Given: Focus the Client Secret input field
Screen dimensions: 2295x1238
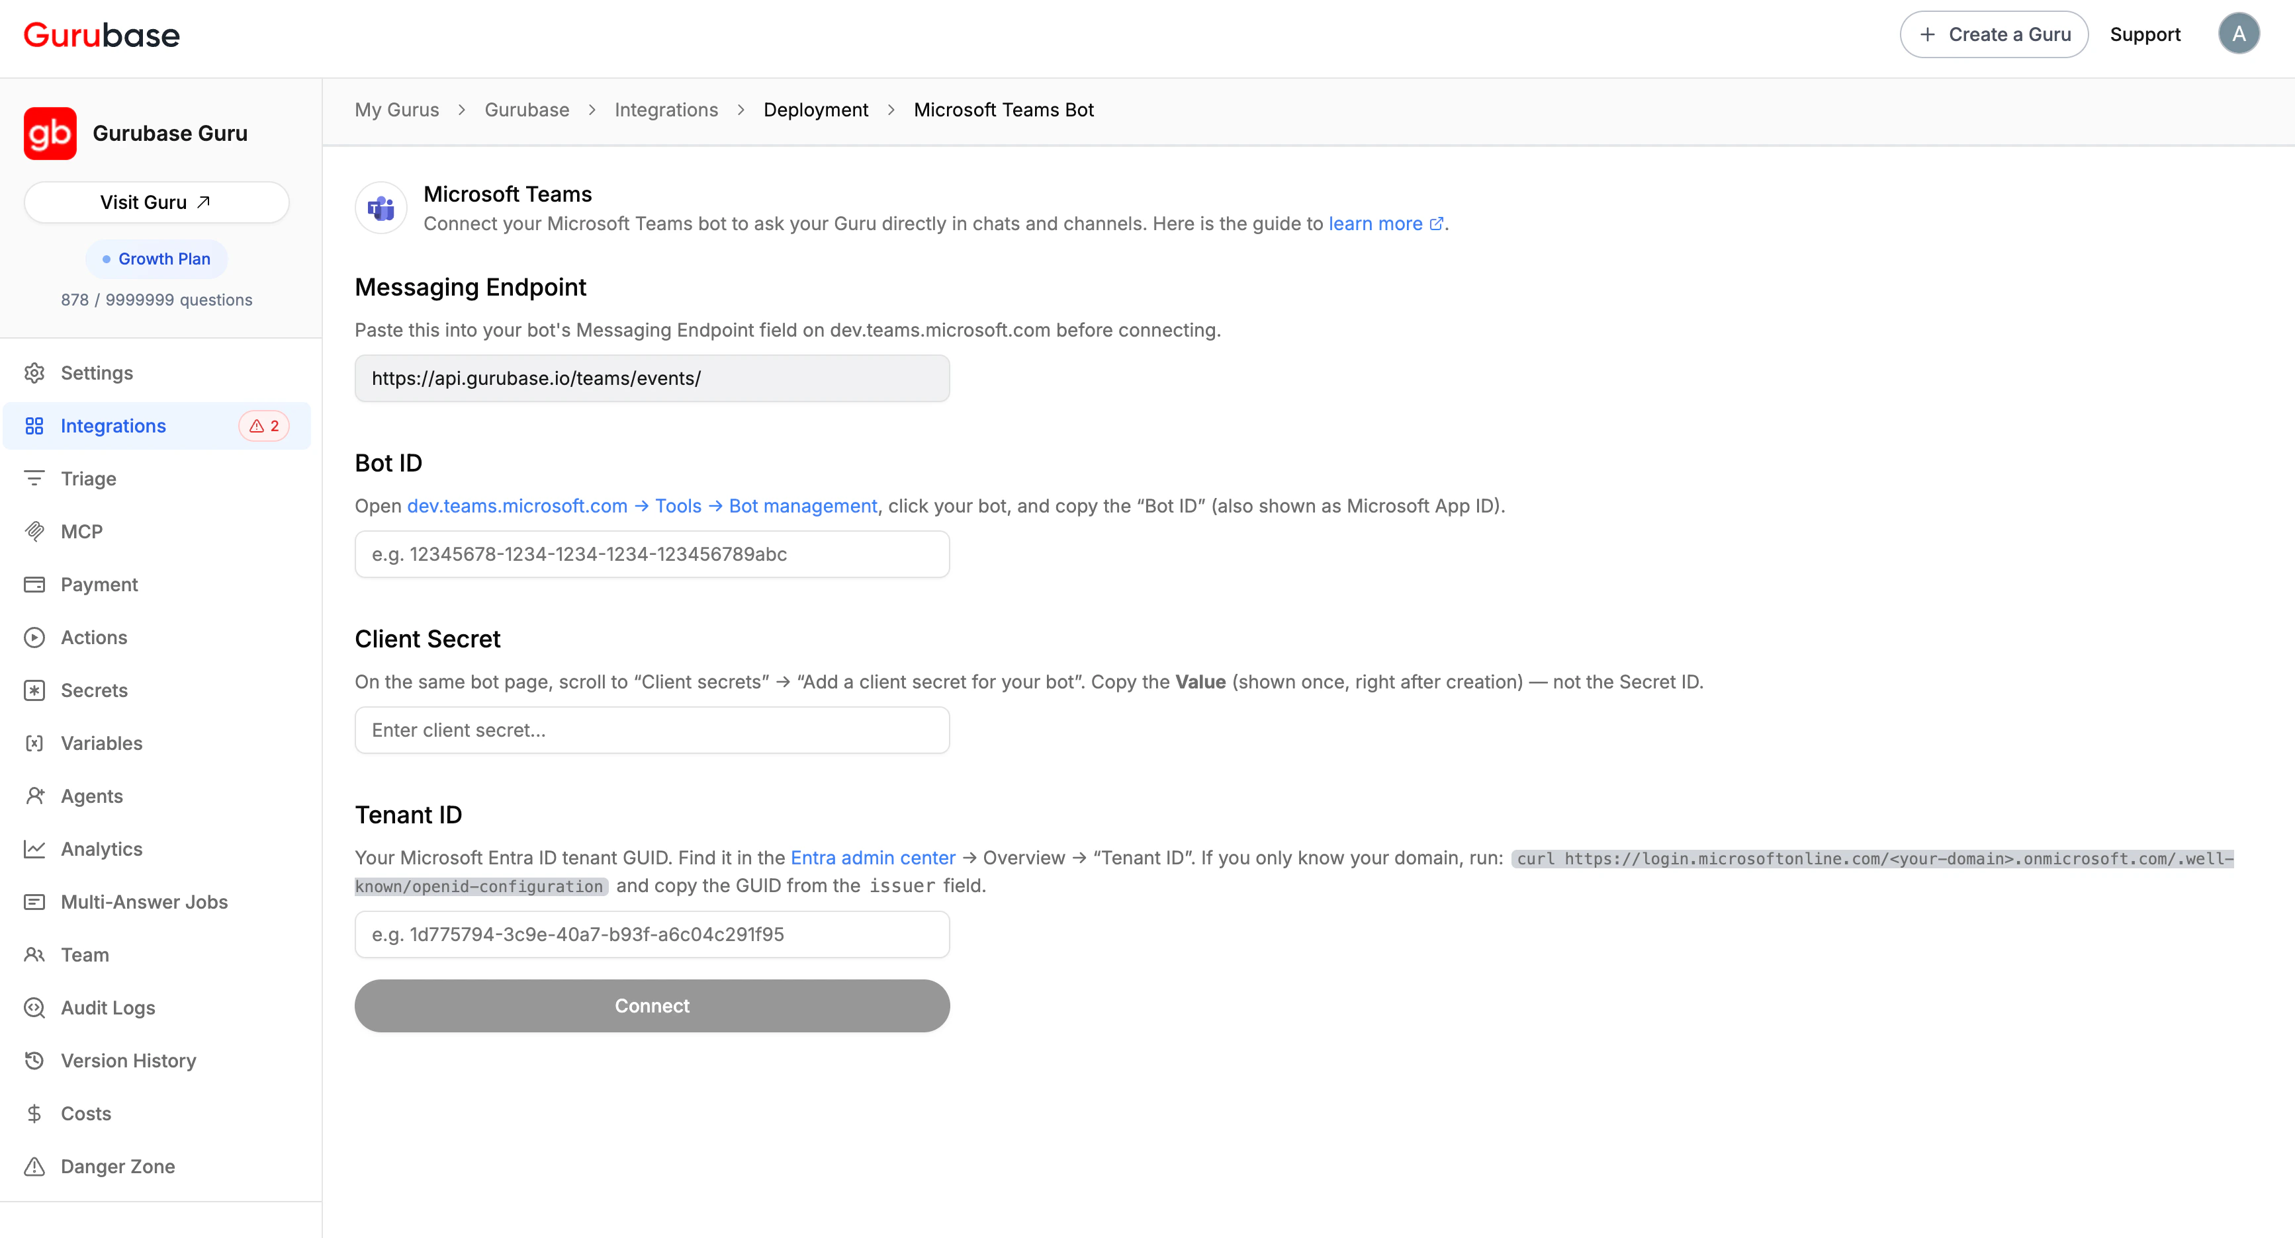Looking at the screenshot, I should (652, 731).
